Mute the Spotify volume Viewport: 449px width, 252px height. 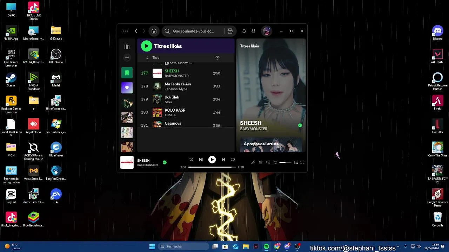(276, 162)
